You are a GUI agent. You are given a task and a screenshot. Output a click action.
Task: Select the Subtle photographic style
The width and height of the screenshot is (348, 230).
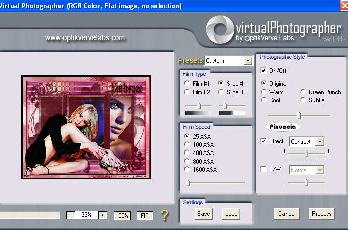(x=303, y=100)
